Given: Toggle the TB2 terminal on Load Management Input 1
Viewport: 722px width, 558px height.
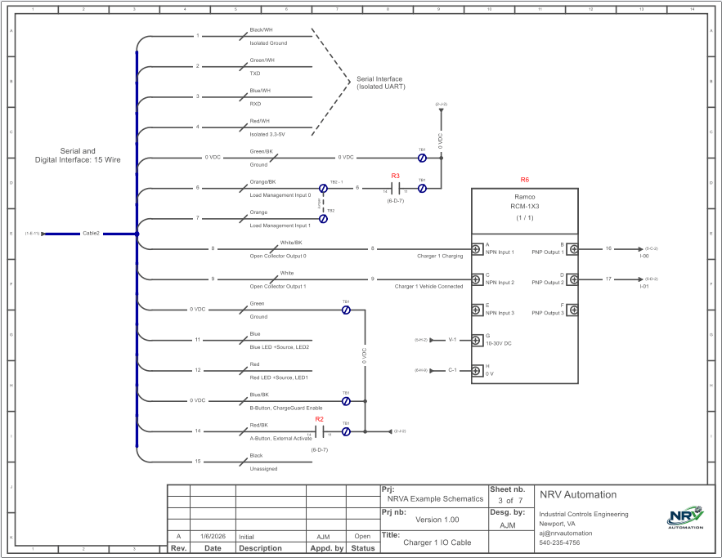Looking at the screenshot, I should click(x=325, y=217).
